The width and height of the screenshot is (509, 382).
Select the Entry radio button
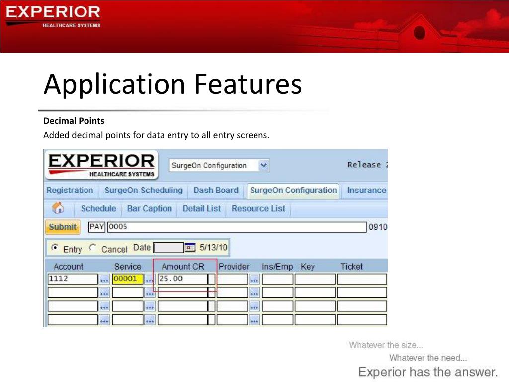point(55,248)
